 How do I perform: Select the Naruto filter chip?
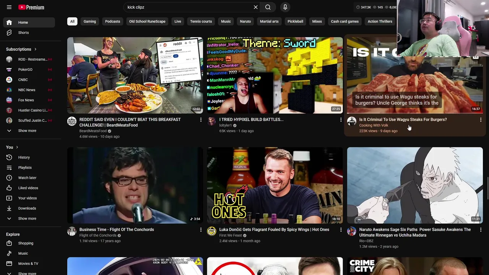pos(245,21)
